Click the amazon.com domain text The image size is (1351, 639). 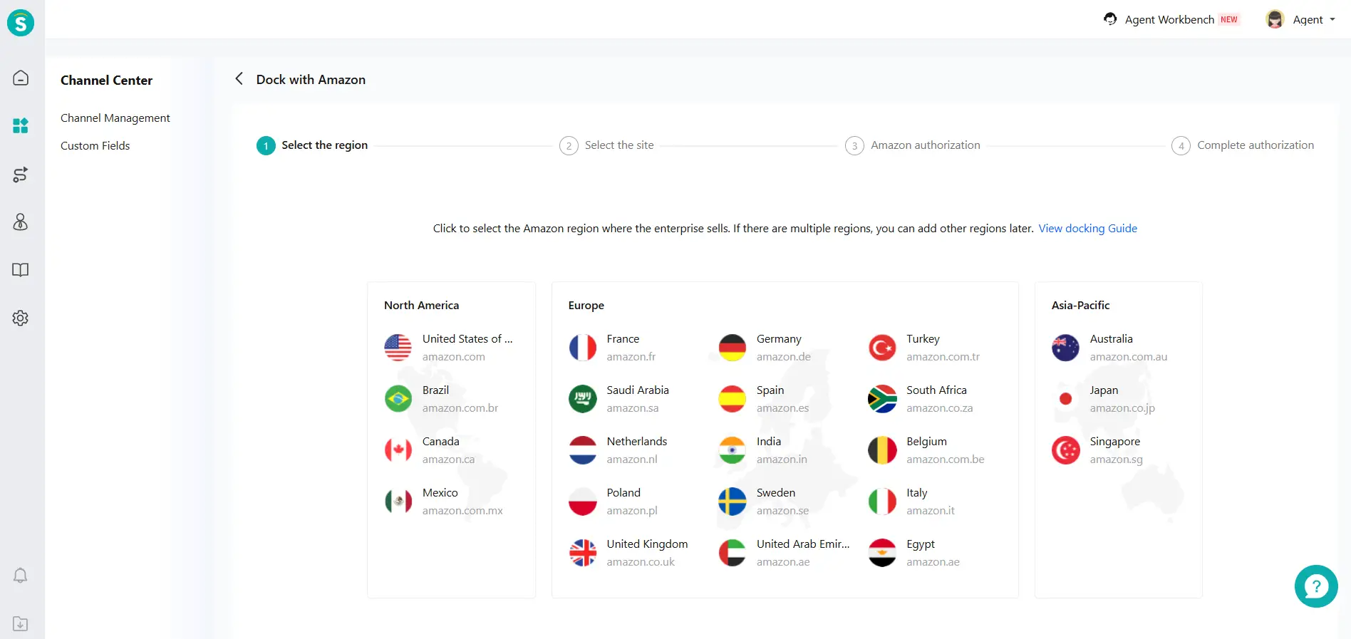pos(454,357)
